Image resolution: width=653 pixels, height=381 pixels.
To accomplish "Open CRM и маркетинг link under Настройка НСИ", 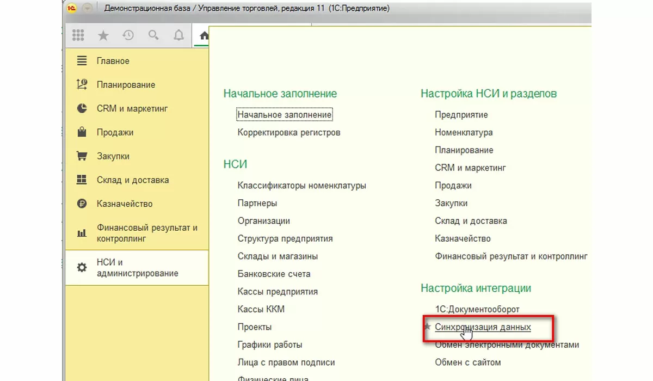I will click(x=471, y=168).
